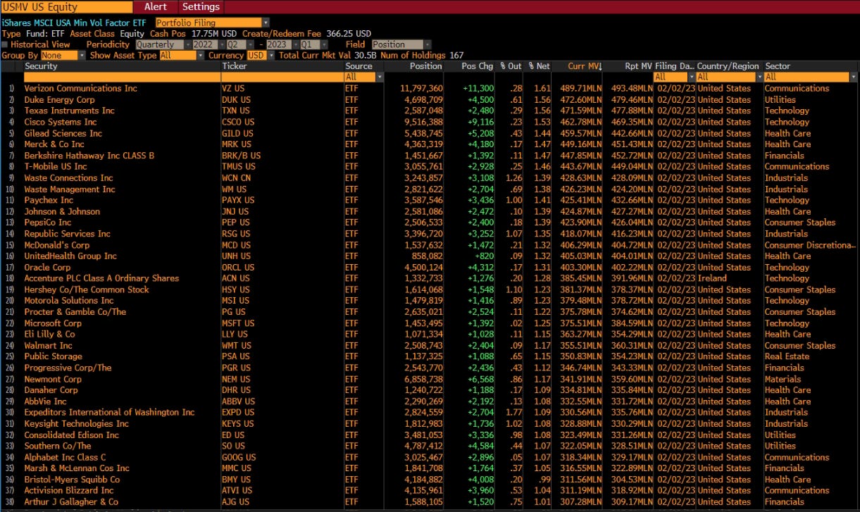This screenshot has height=512, width=860.
Task: Sort by the % Net column header
Action: [x=539, y=66]
